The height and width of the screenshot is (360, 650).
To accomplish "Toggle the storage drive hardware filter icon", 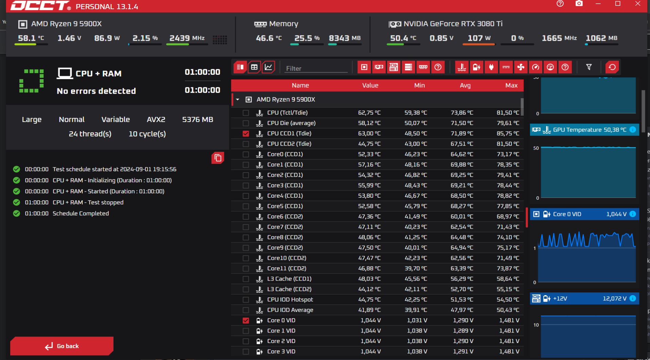I will click(408, 67).
